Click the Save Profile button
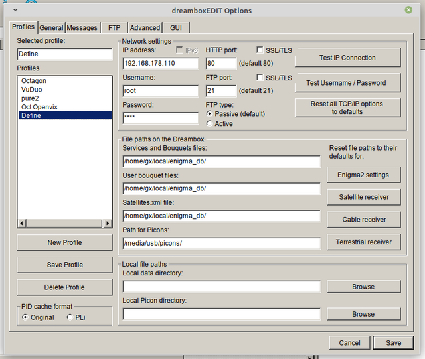Viewport: 425px width, 359px height. click(x=64, y=265)
